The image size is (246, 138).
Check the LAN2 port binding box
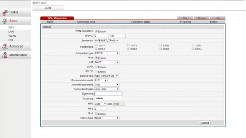tap(128, 45)
